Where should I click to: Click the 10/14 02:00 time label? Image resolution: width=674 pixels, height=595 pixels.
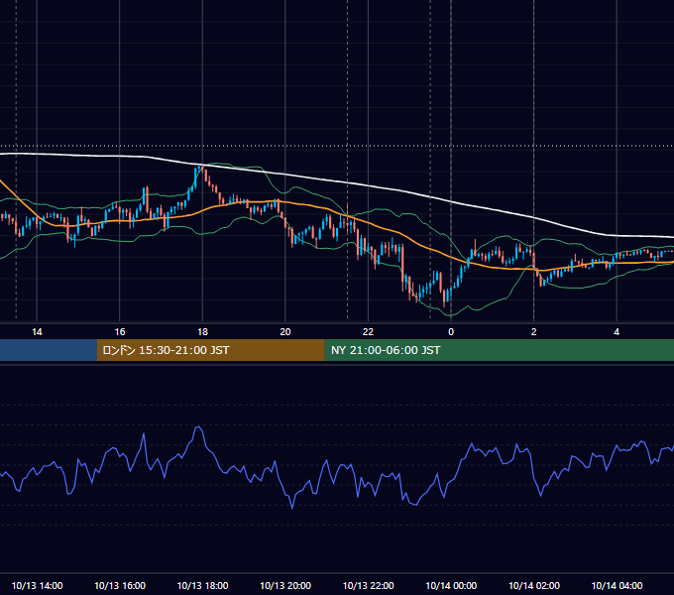click(534, 585)
